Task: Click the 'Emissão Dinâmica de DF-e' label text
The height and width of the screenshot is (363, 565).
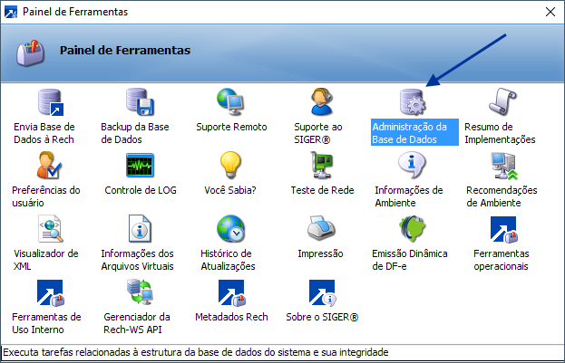Action: [410, 260]
